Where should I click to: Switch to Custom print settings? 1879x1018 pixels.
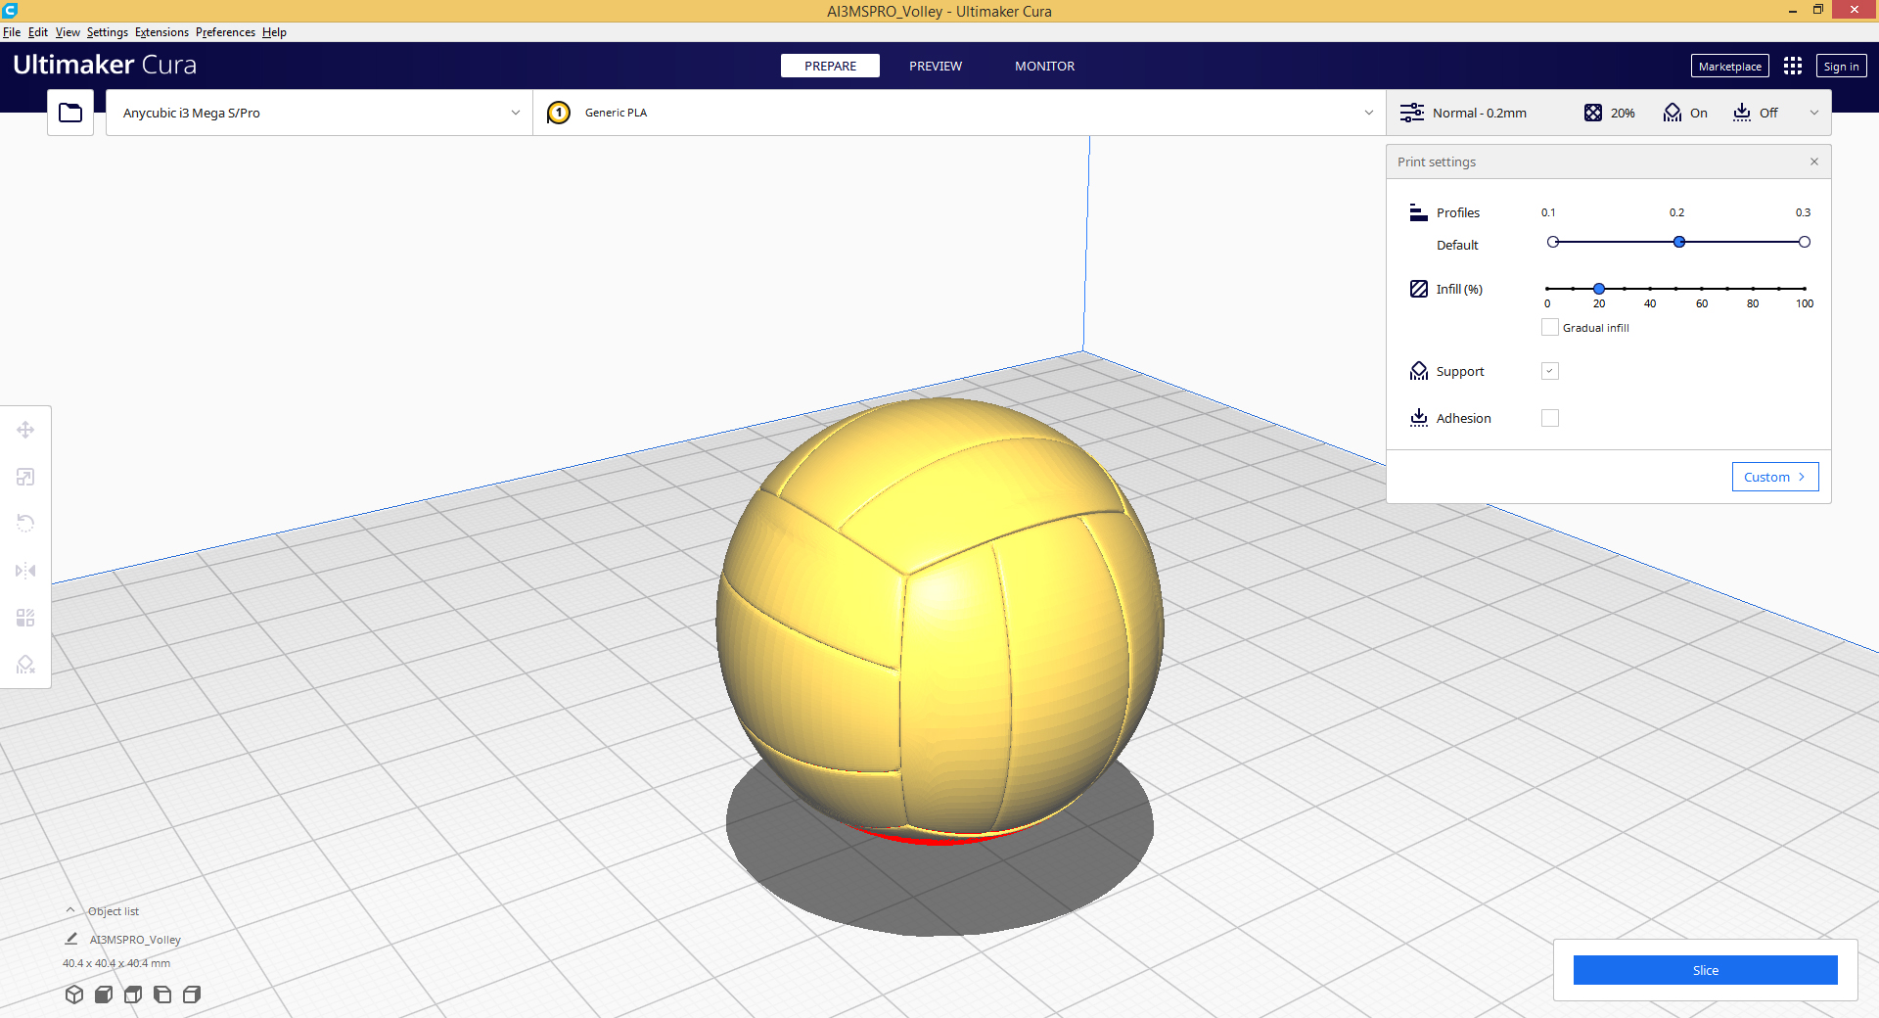[x=1774, y=477]
